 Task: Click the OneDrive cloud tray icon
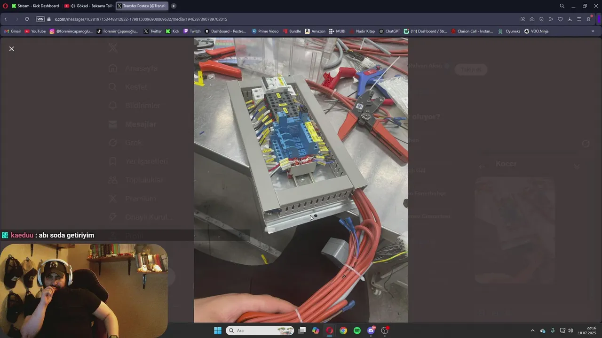[543, 330]
